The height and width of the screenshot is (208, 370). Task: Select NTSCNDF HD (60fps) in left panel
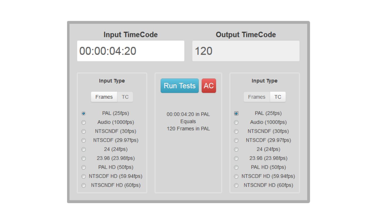84,185
